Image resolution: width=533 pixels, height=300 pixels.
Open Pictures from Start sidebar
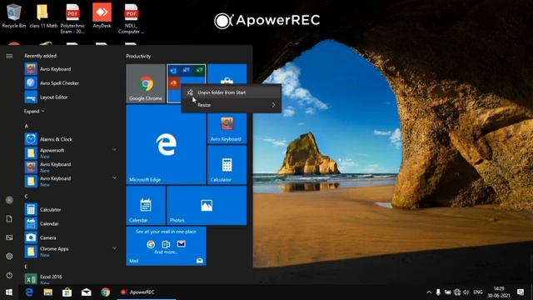[x=9, y=237]
